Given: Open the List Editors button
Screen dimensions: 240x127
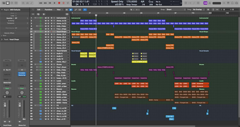Looking at the screenshot, I should [224, 3].
